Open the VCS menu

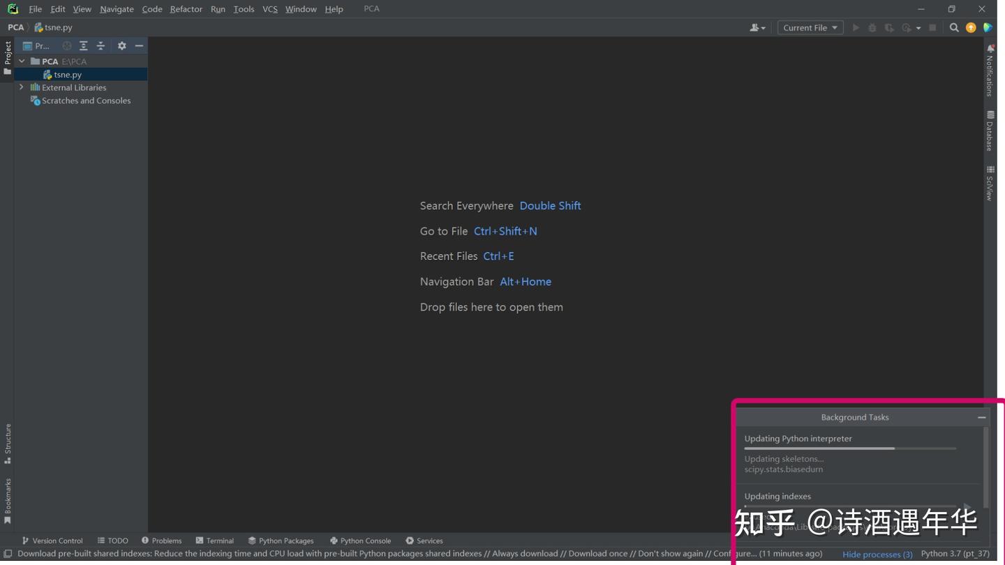coord(269,9)
